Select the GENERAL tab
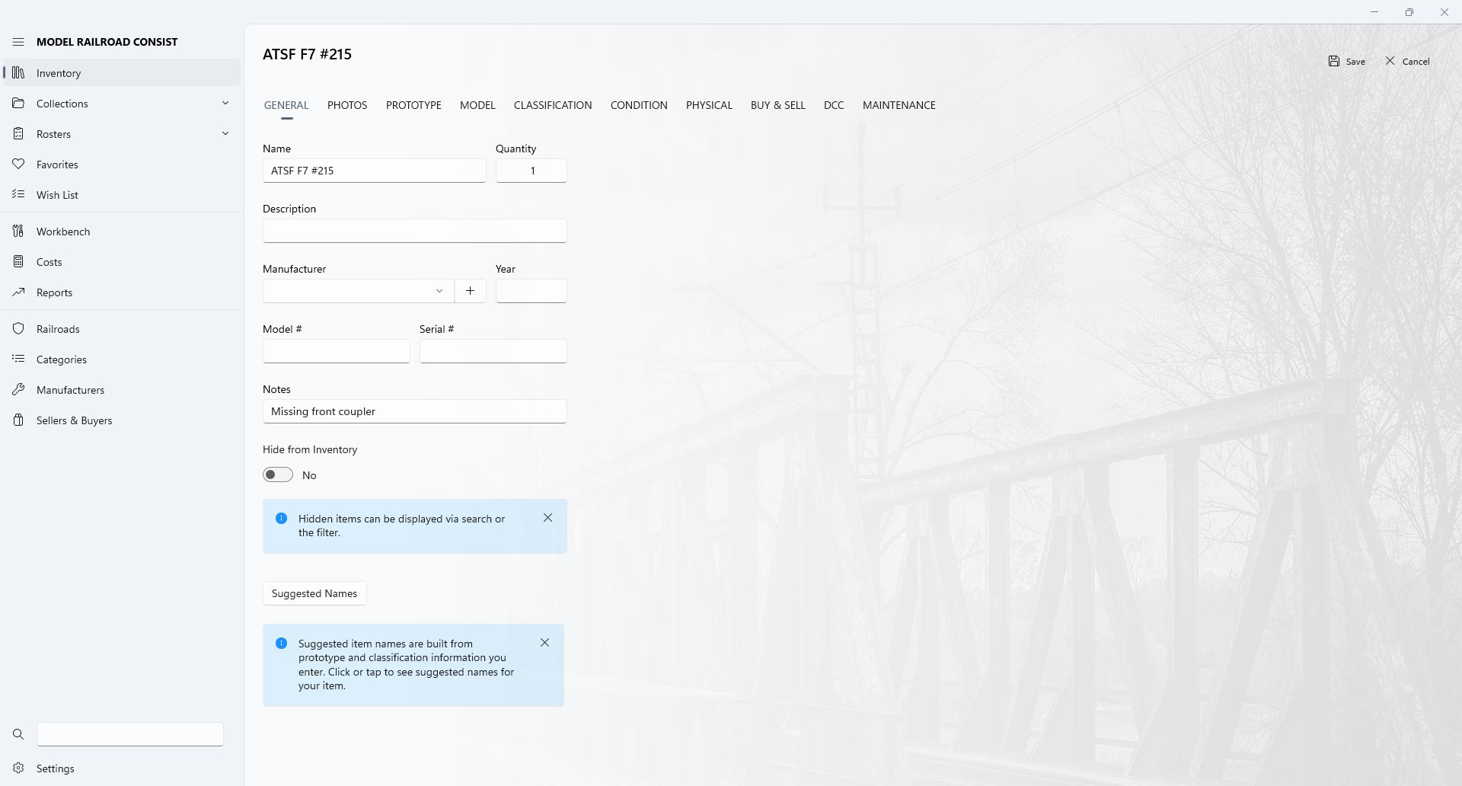This screenshot has width=1462, height=786. pyautogui.click(x=286, y=105)
